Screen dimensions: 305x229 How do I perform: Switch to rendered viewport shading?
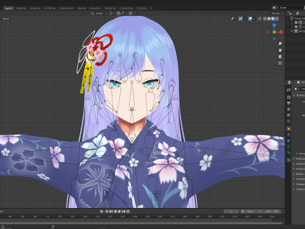point(277,18)
